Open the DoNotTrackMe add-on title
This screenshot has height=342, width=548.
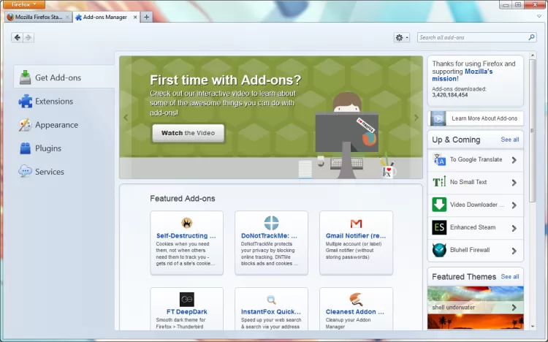269,236
